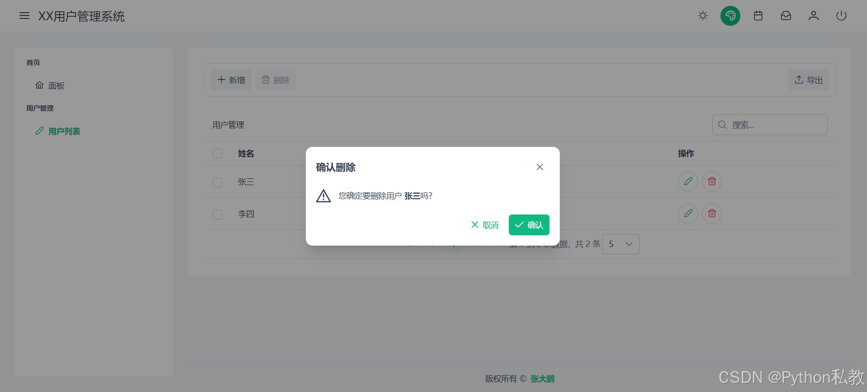Click trash delete icon for 李四
Screen dimensions: 867x392
(x=712, y=214)
